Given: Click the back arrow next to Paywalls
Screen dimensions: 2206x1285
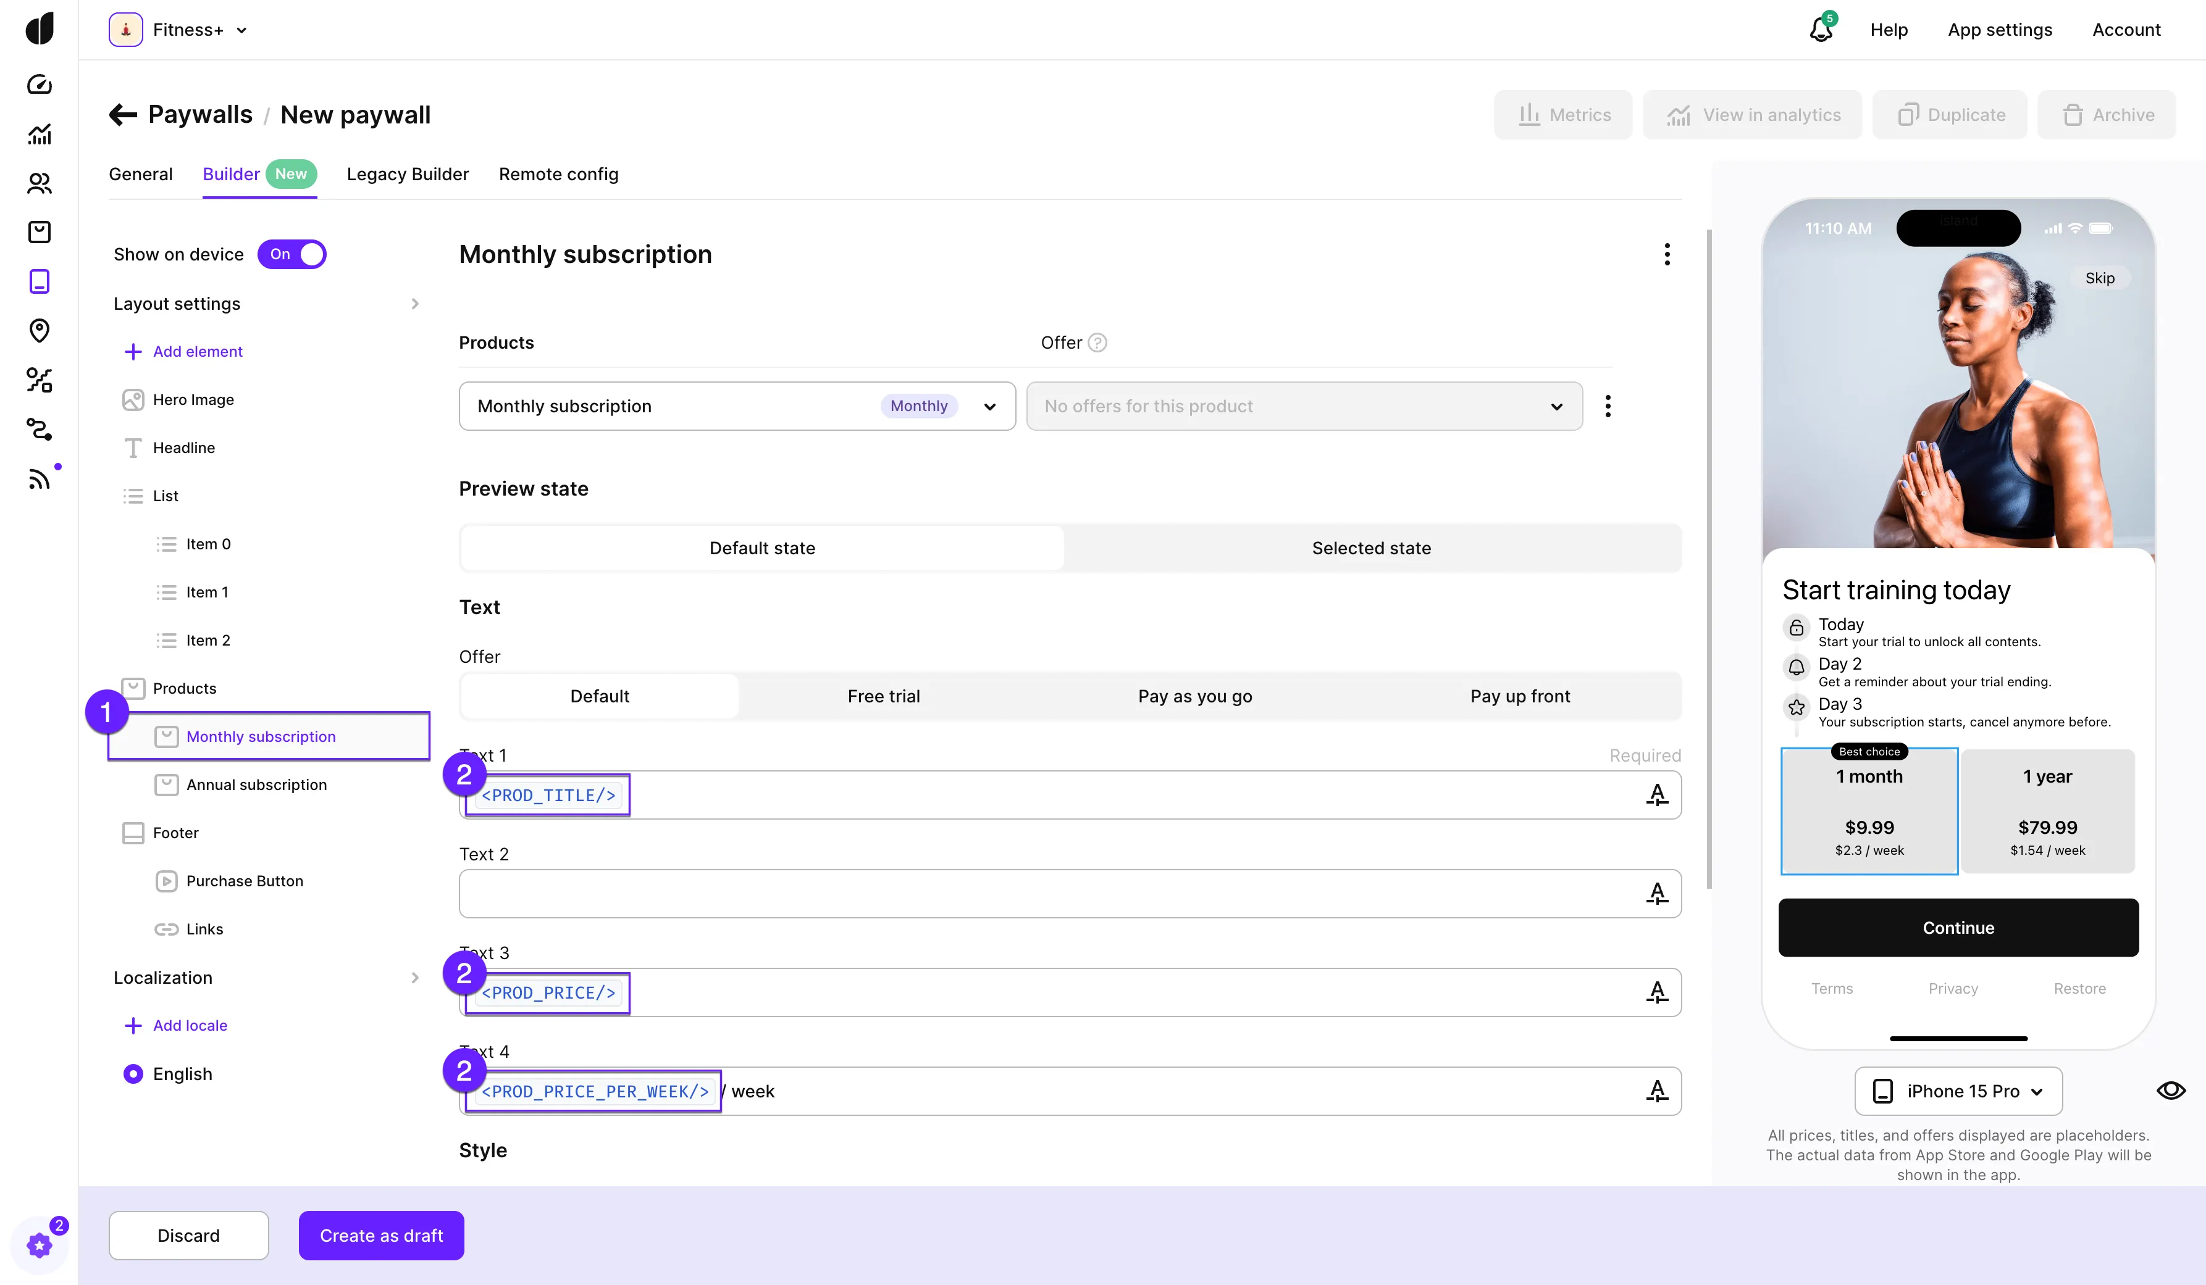Looking at the screenshot, I should (x=122, y=115).
